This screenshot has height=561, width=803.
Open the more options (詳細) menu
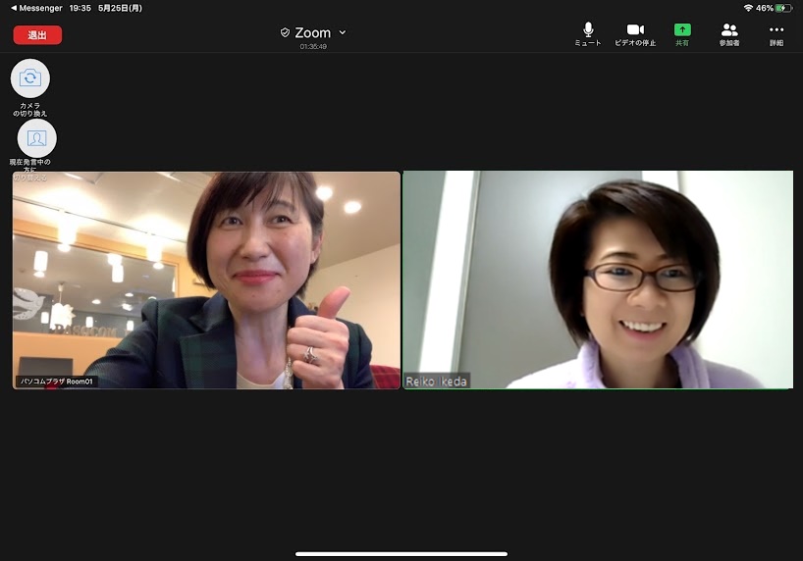pos(776,34)
